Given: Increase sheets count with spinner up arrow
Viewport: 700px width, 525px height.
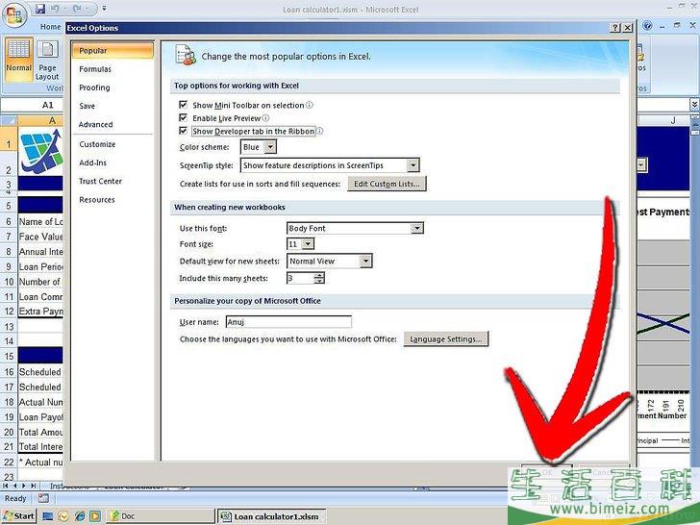Looking at the screenshot, I should pos(319,275).
